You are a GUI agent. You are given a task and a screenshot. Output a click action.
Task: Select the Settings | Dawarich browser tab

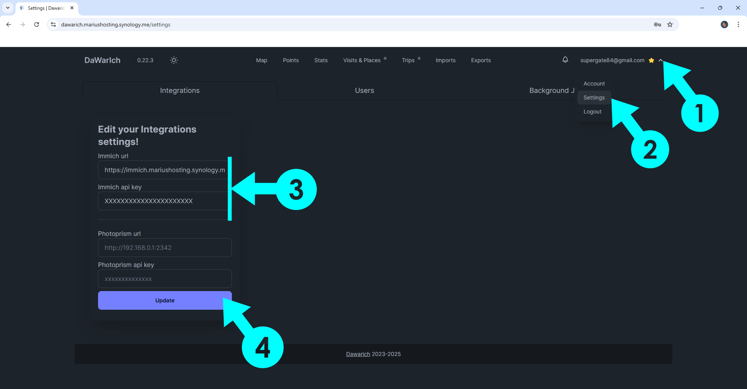tap(47, 8)
